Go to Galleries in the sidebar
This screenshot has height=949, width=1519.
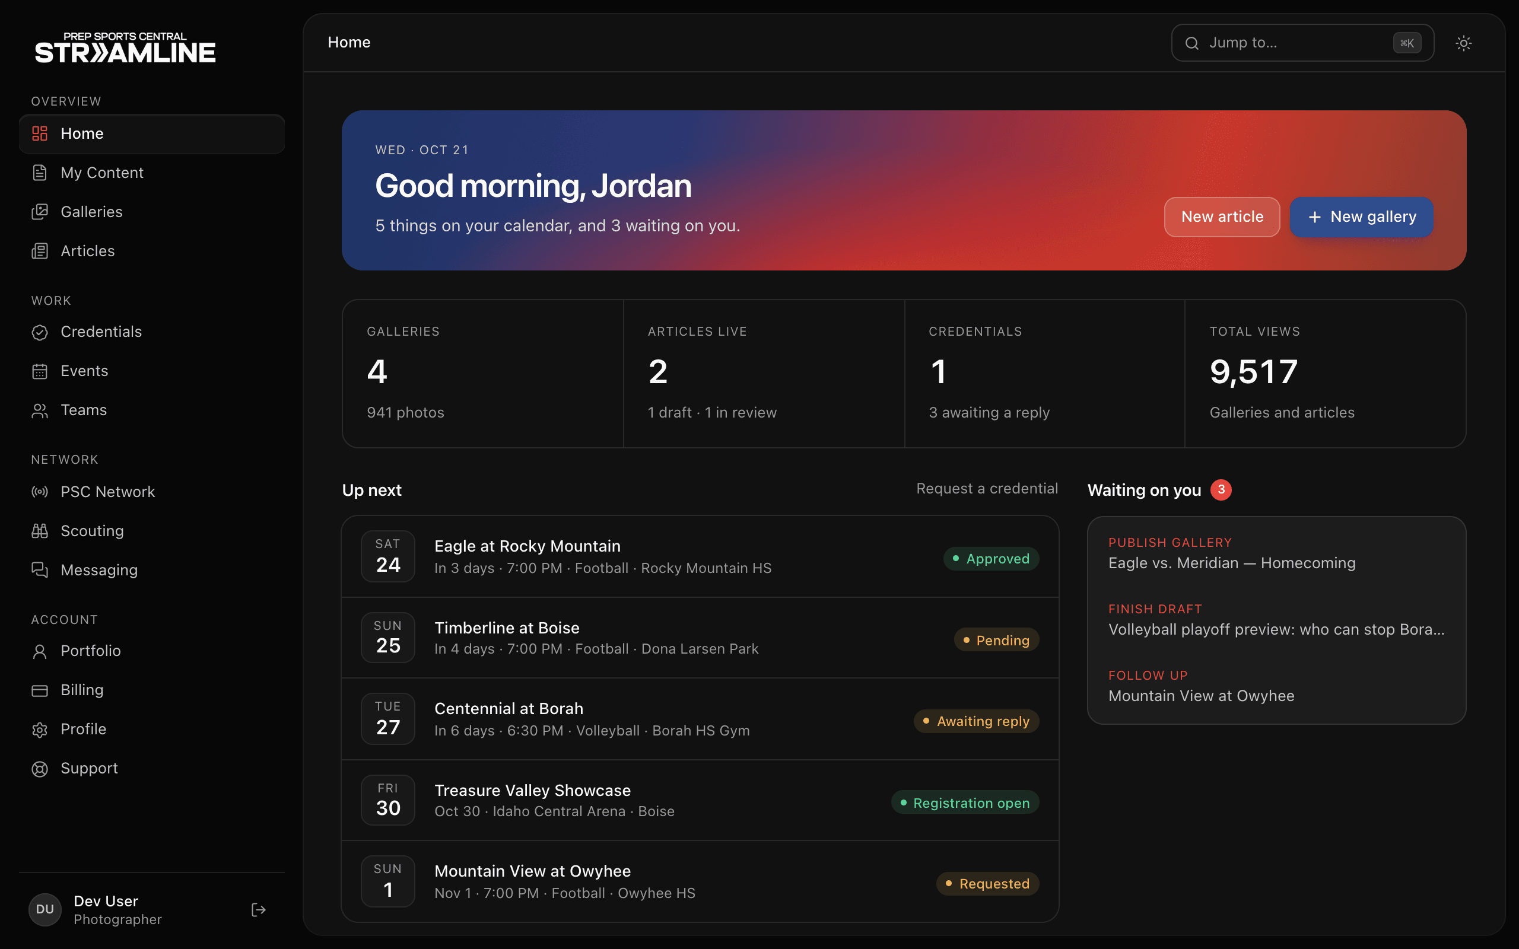pos(152,212)
